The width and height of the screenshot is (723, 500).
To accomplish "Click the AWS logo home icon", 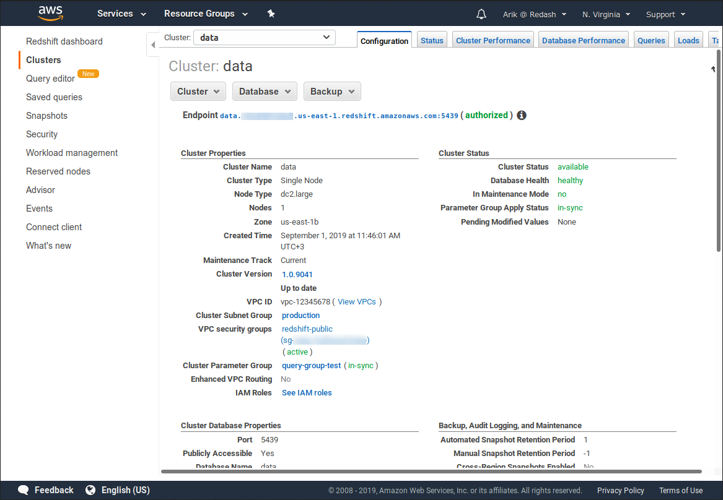I will pos(50,14).
